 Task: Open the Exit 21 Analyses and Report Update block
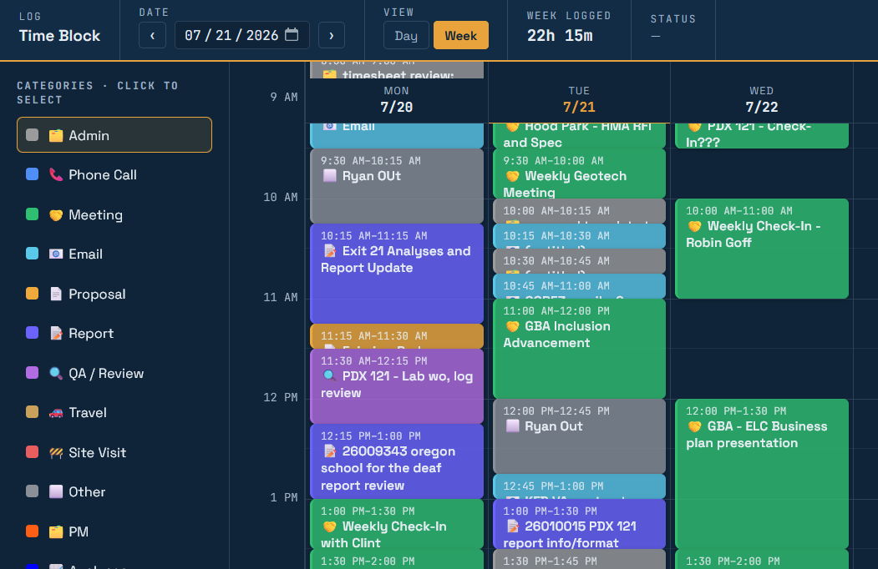click(x=397, y=274)
